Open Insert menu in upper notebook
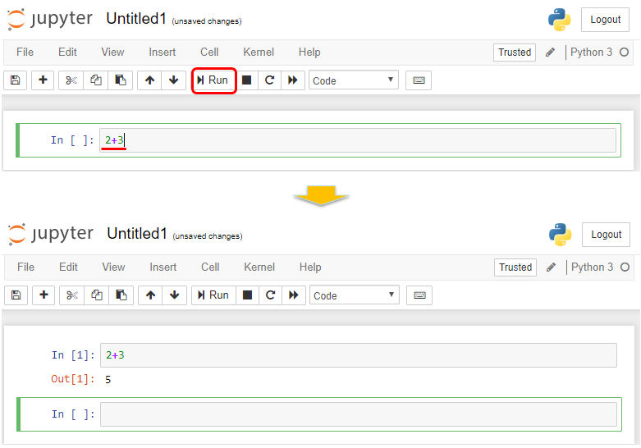 pyautogui.click(x=163, y=52)
